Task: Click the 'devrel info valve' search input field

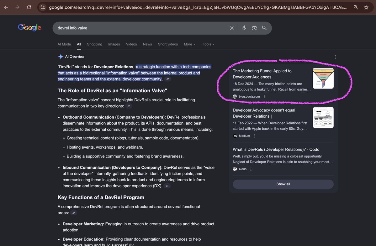Action: click(141, 28)
